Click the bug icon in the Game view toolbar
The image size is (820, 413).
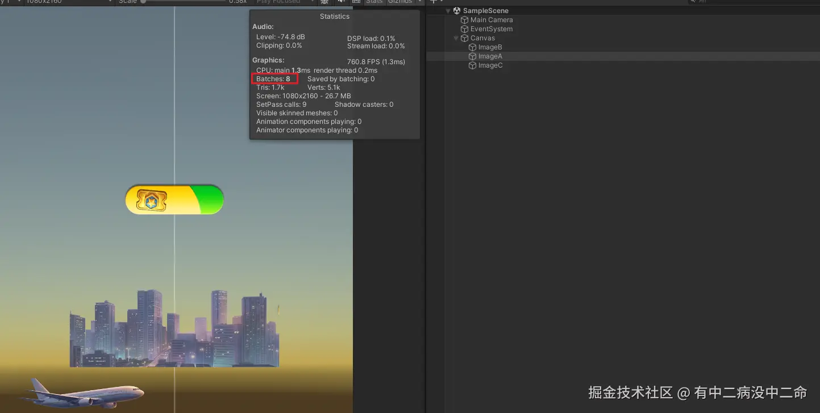coord(324,2)
